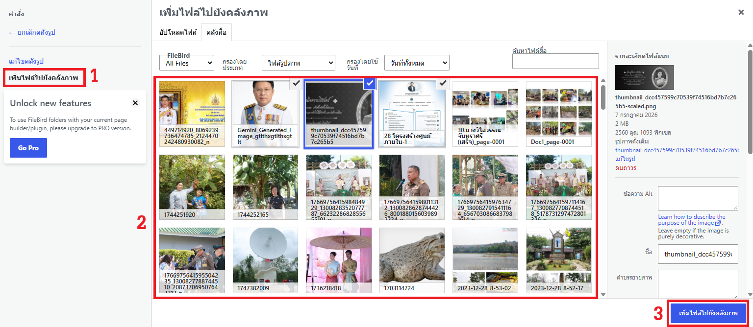This screenshot has width=753, height=327.
Task: Close the add-files-to-gallery dialog
Action: click(x=741, y=12)
